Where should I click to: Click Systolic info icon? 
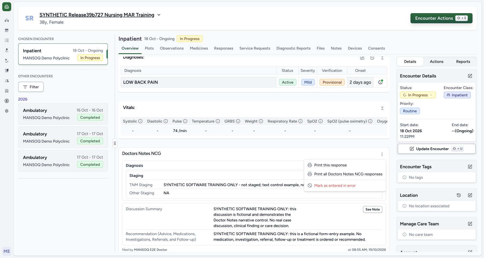[x=140, y=121]
